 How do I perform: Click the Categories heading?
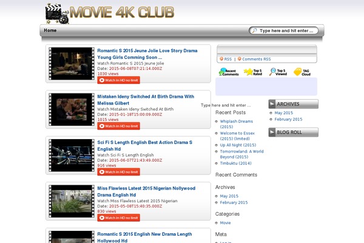[227, 214]
